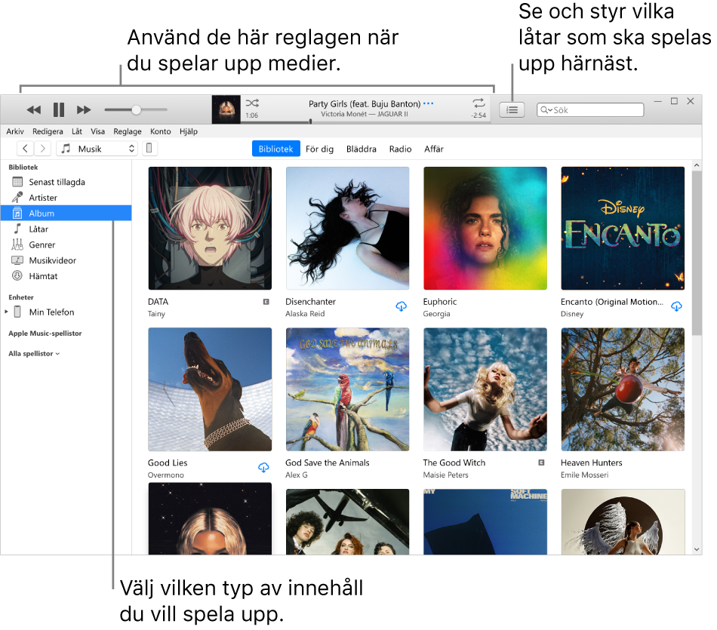Download Encanto via cloud icon

click(x=676, y=306)
